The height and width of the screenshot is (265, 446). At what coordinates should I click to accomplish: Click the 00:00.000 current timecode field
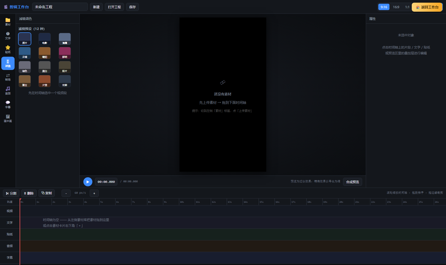106,182
